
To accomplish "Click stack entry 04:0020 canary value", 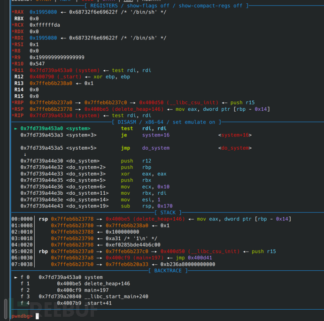I will click(133, 245).
